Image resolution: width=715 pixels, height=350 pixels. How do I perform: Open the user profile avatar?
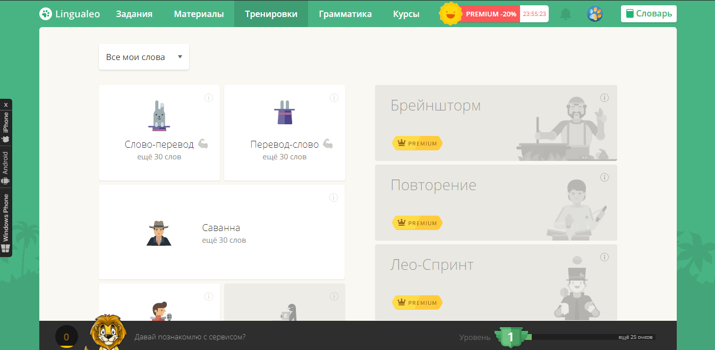(595, 14)
